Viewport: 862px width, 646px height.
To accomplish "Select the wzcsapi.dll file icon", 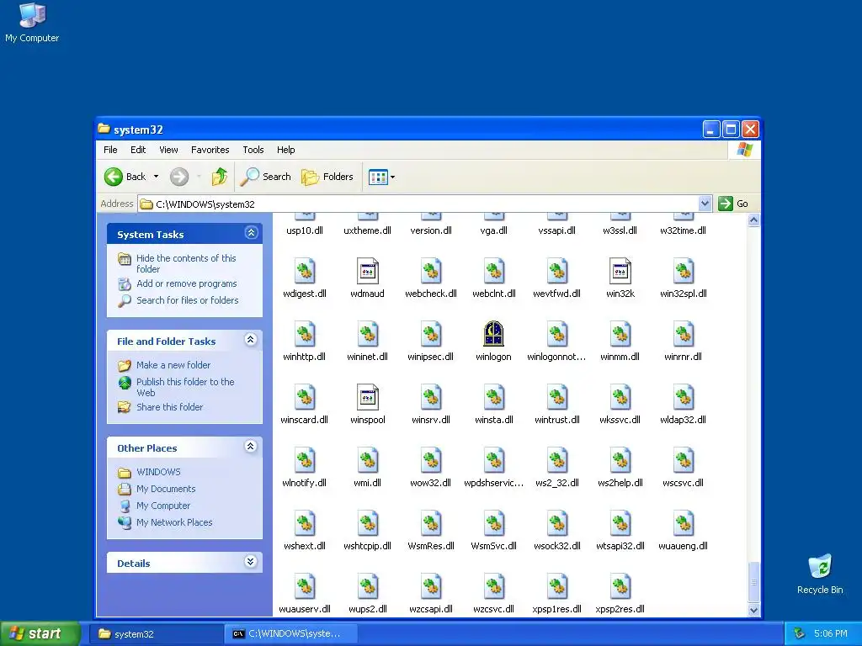I will pos(430,586).
